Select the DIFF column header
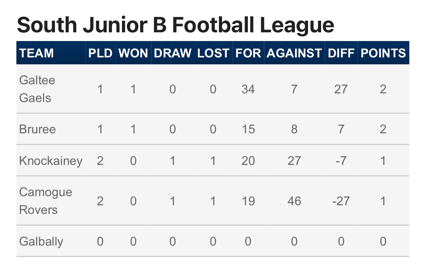 click(341, 53)
